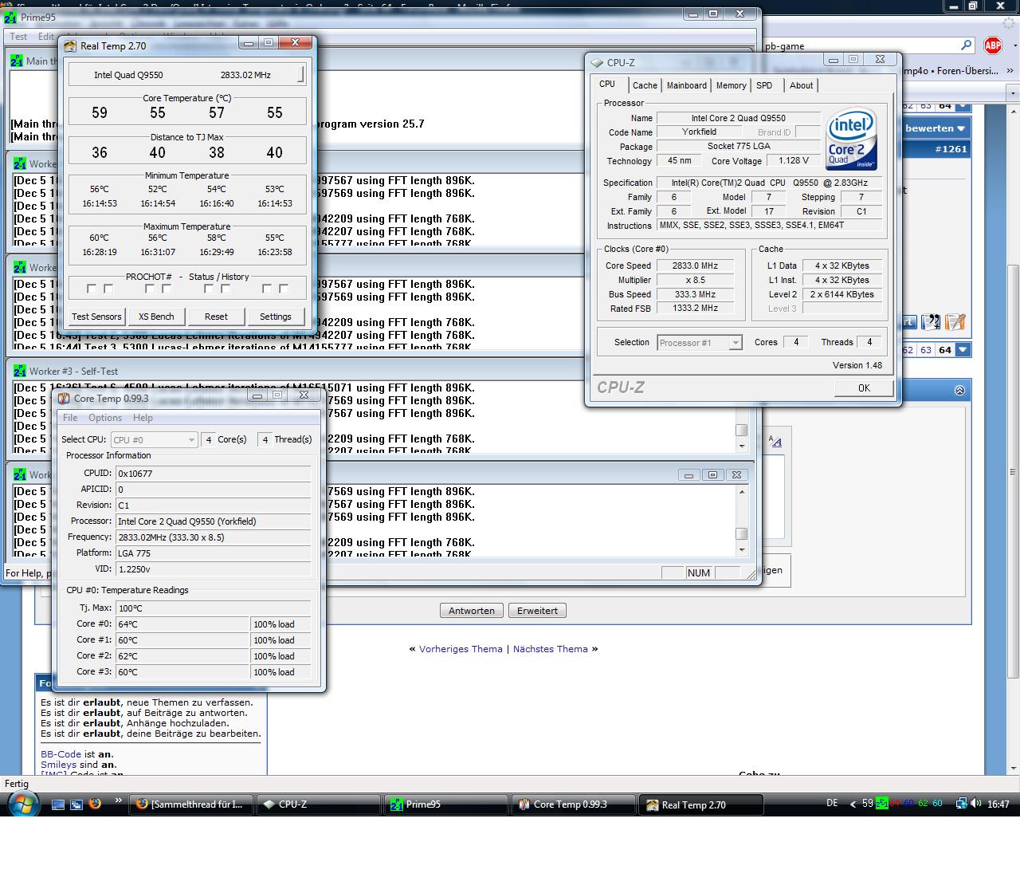Screen dimensions: 1020x893
Task: Expand Firefox bookmarks toolbar overflow chevron
Action: pos(1010,71)
